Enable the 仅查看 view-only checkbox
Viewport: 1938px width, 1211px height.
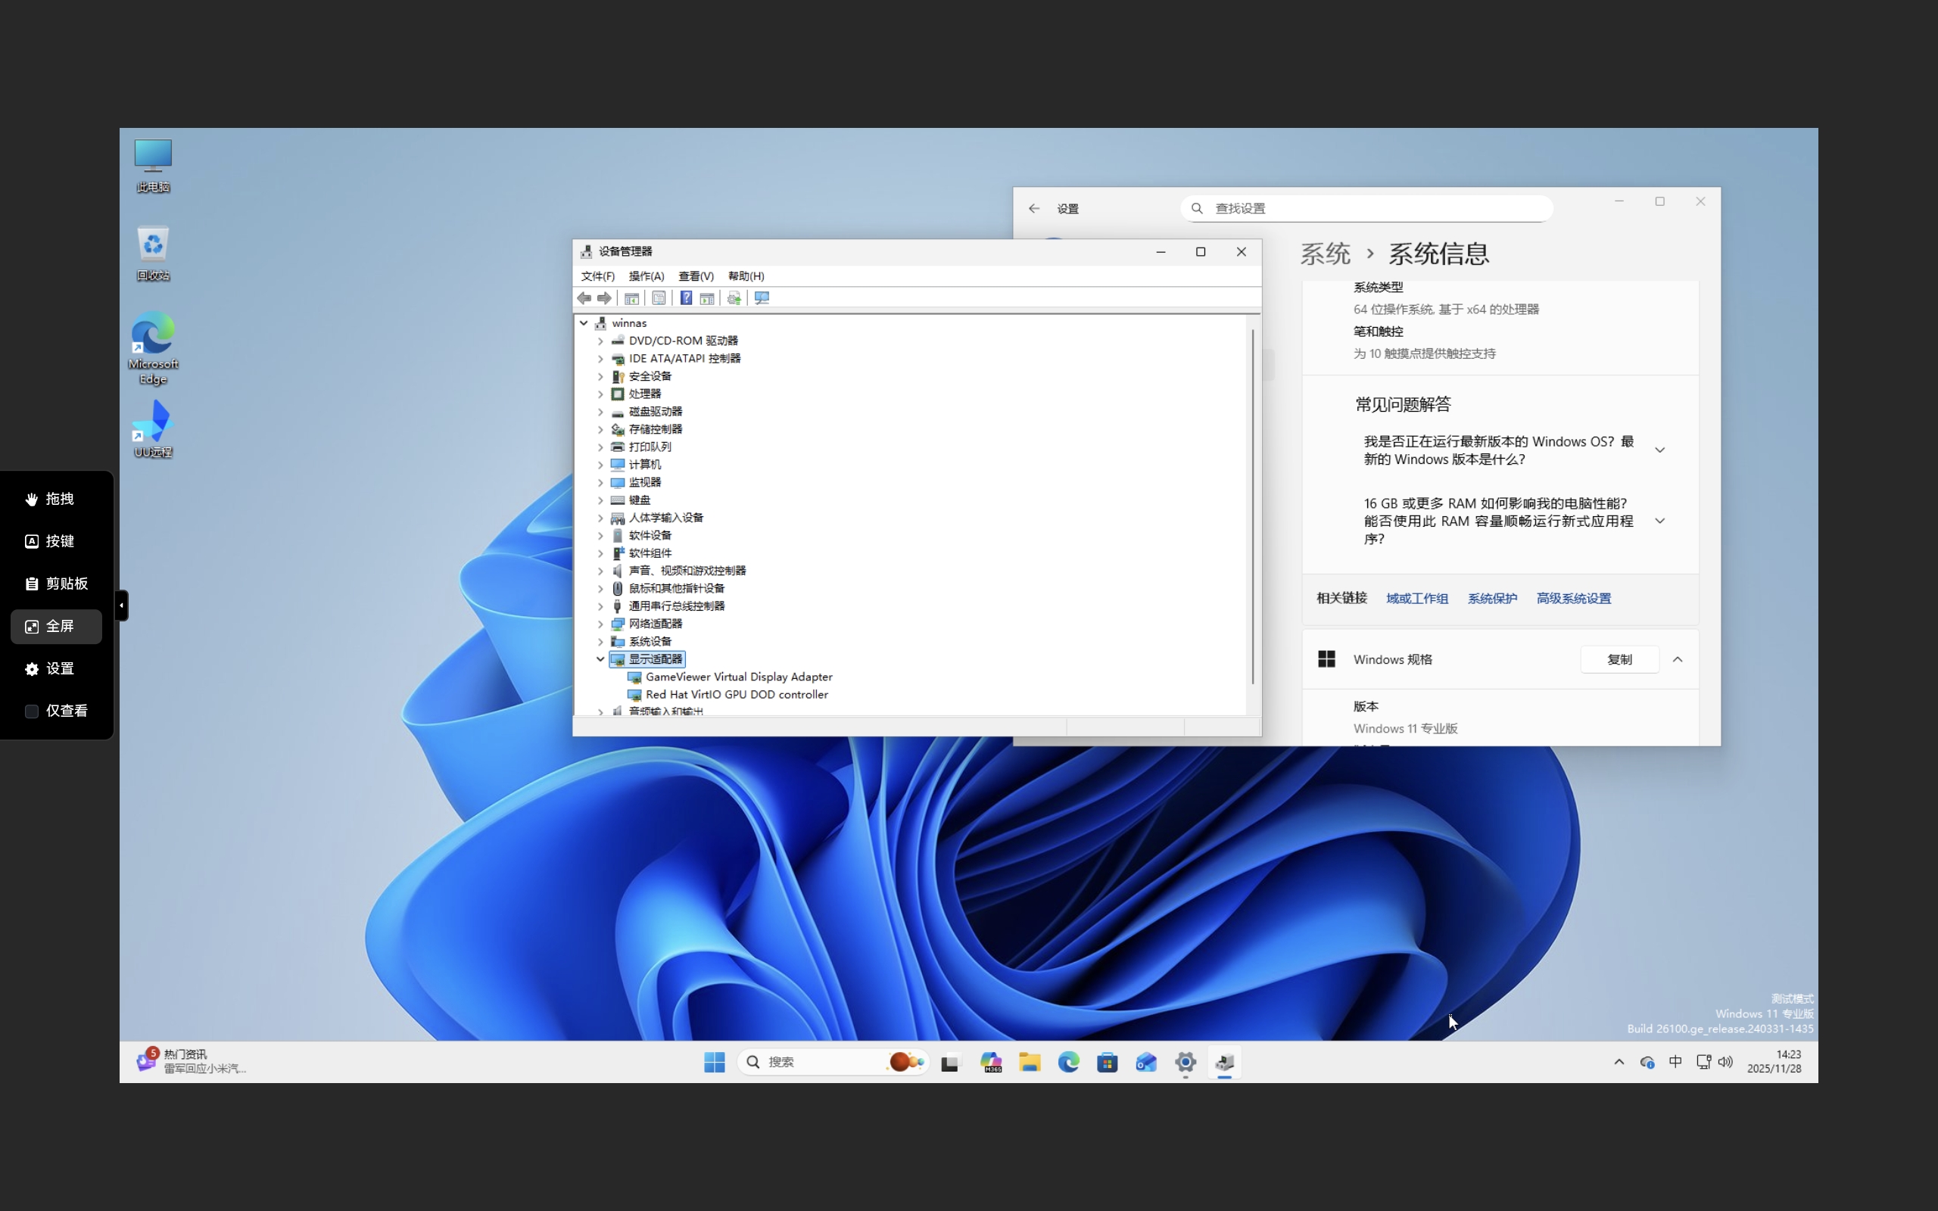click(32, 711)
